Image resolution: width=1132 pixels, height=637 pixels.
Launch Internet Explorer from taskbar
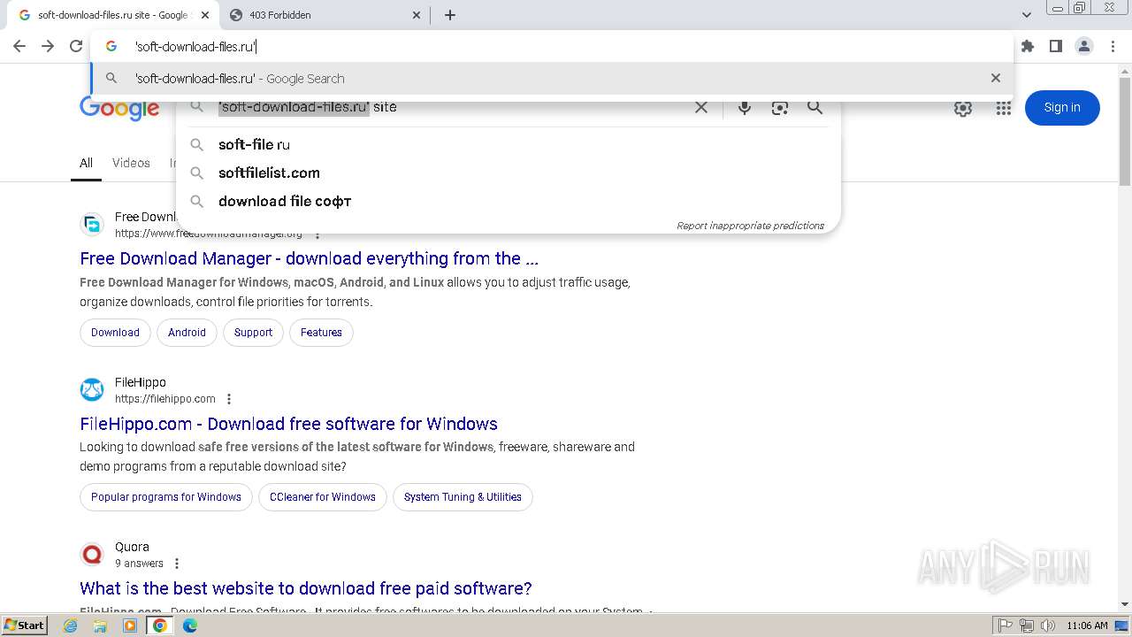click(71, 625)
